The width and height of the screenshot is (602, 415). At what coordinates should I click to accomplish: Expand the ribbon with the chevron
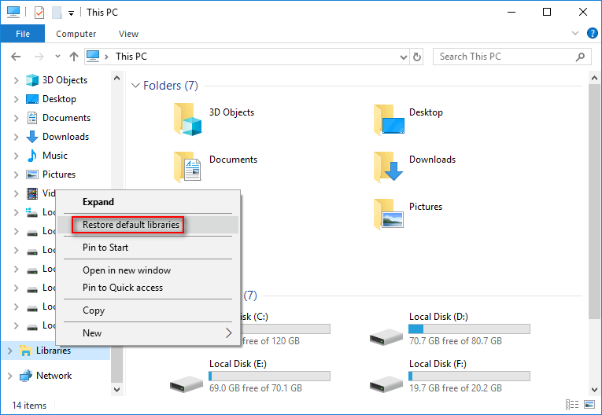[x=575, y=34]
